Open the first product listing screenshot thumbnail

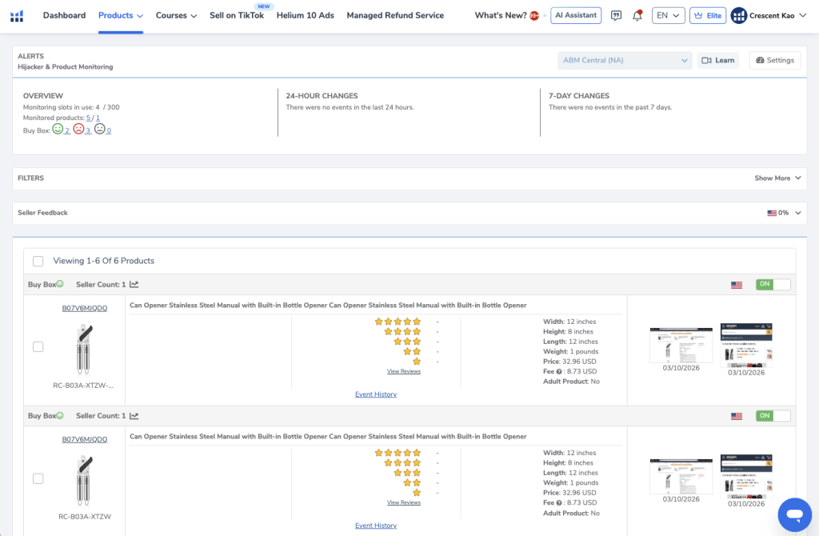(681, 345)
